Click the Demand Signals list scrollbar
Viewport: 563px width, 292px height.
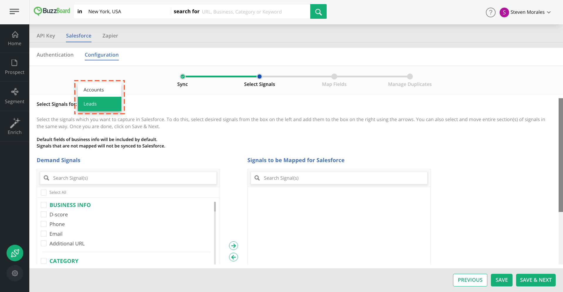[x=215, y=207]
